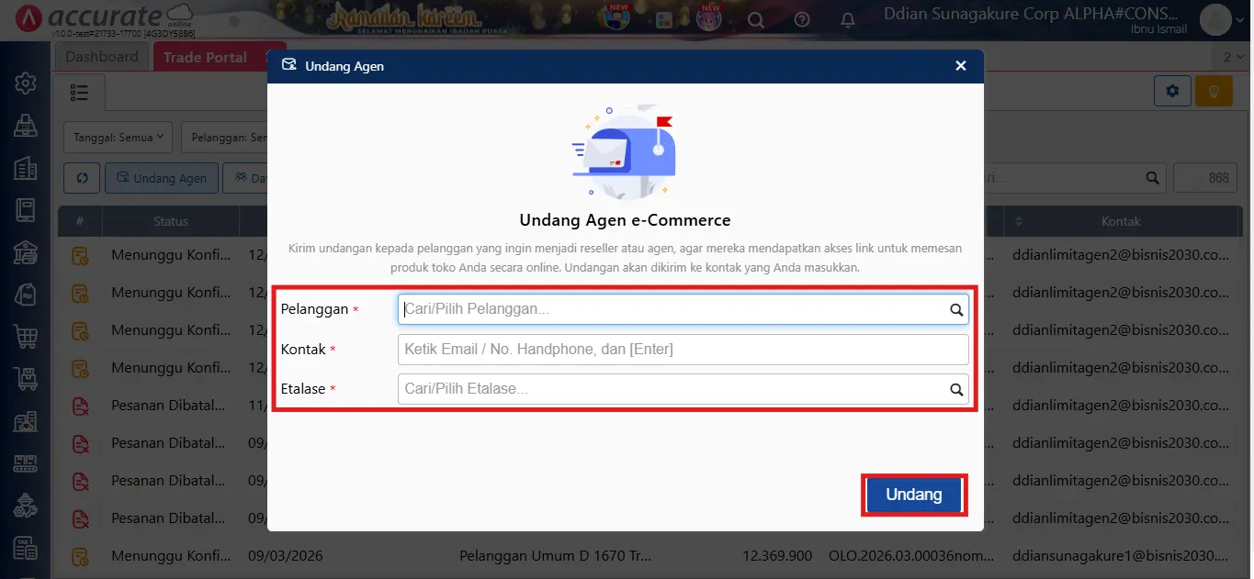Switch to the Dashboard tab

click(102, 57)
